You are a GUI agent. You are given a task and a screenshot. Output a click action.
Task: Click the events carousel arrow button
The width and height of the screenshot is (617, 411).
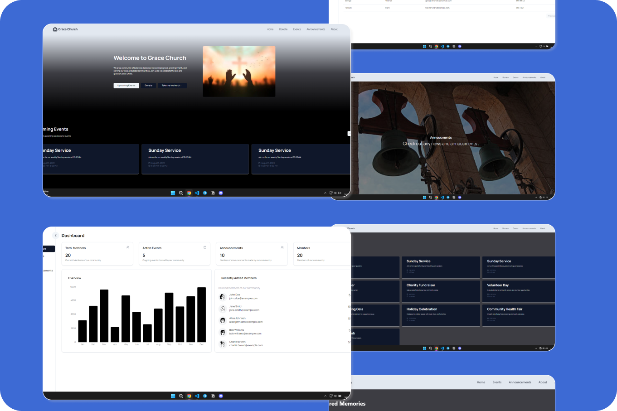pos(349,133)
